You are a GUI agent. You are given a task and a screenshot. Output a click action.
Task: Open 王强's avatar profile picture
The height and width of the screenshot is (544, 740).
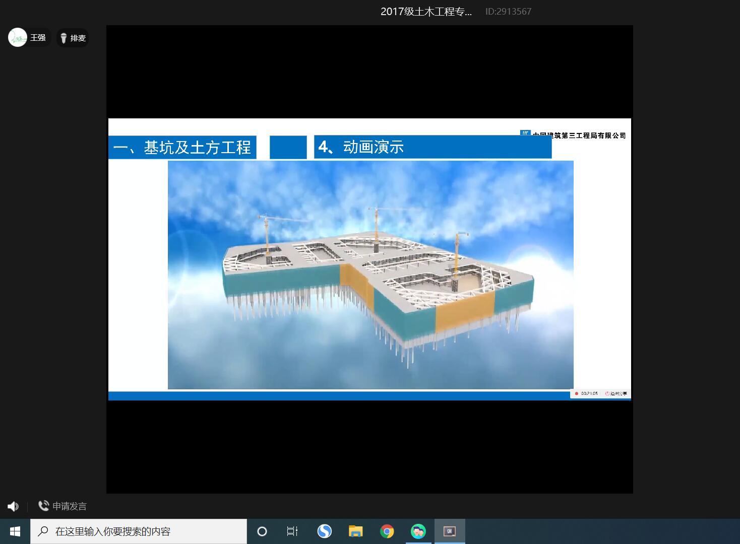18,37
